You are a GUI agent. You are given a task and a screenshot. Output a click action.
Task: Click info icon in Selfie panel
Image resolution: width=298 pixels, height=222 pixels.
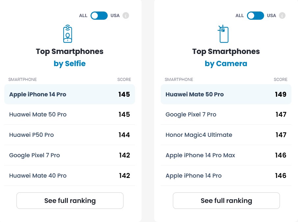click(x=126, y=15)
